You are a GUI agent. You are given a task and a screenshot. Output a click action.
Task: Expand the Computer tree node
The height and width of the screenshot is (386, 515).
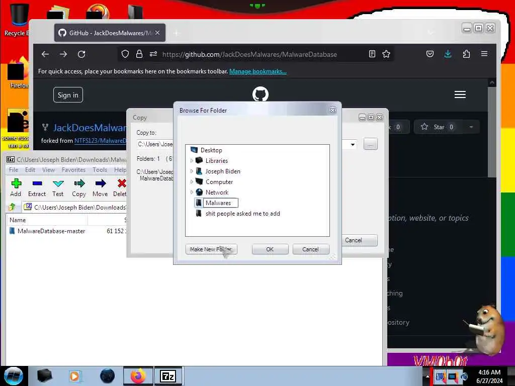[192, 182]
